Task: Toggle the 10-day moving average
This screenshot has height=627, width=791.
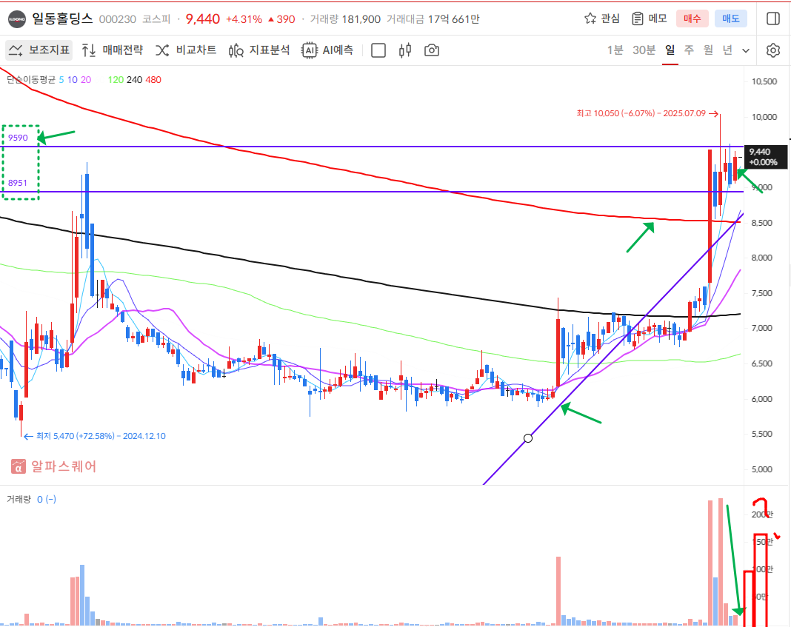Action: [73, 80]
